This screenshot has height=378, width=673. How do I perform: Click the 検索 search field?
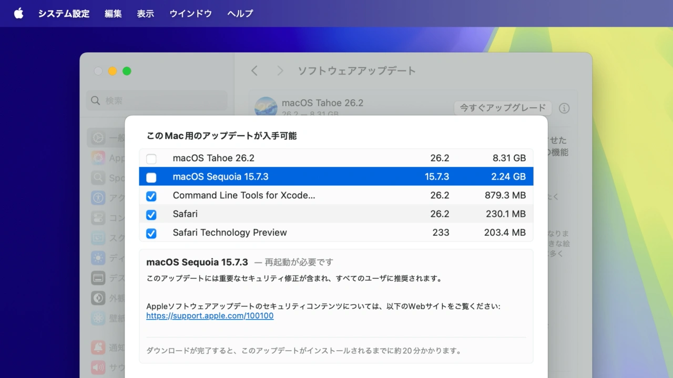point(156,100)
